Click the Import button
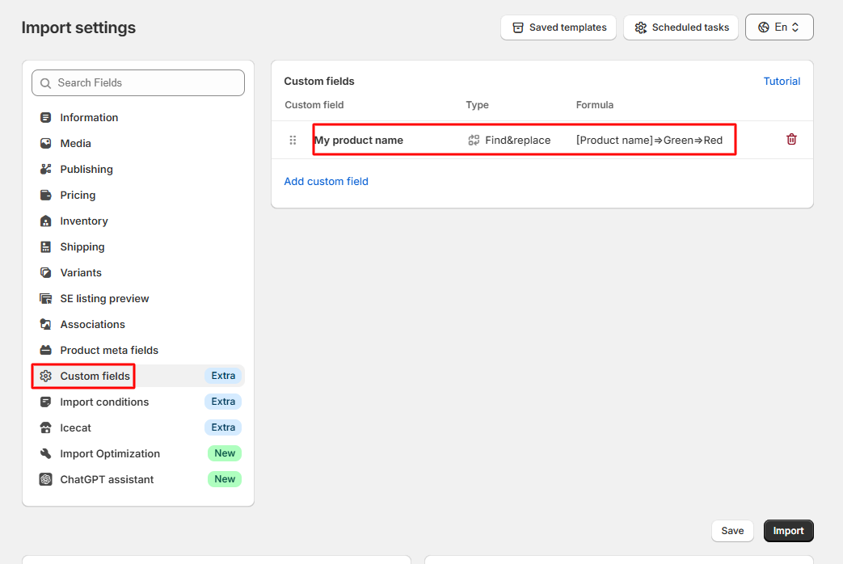 788,531
